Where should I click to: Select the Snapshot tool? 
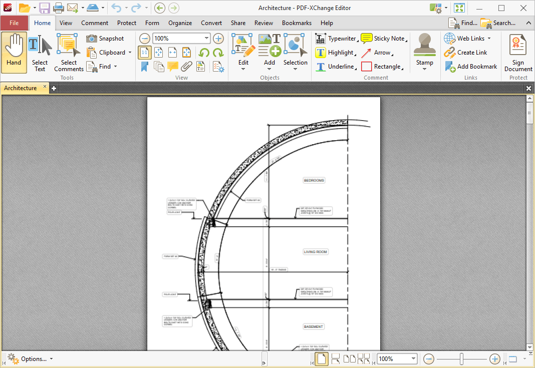pos(105,39)
